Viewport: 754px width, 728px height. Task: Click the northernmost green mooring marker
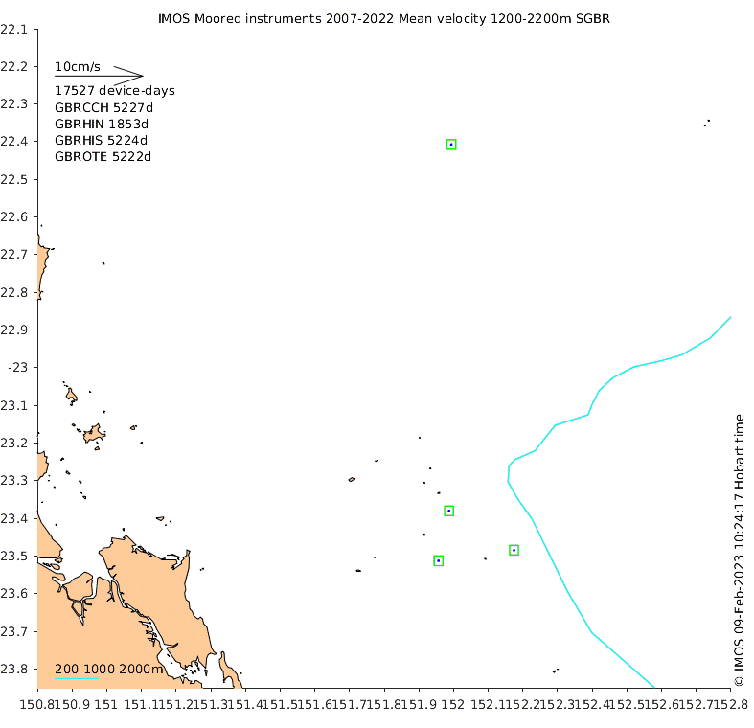(x=451, y=145)
